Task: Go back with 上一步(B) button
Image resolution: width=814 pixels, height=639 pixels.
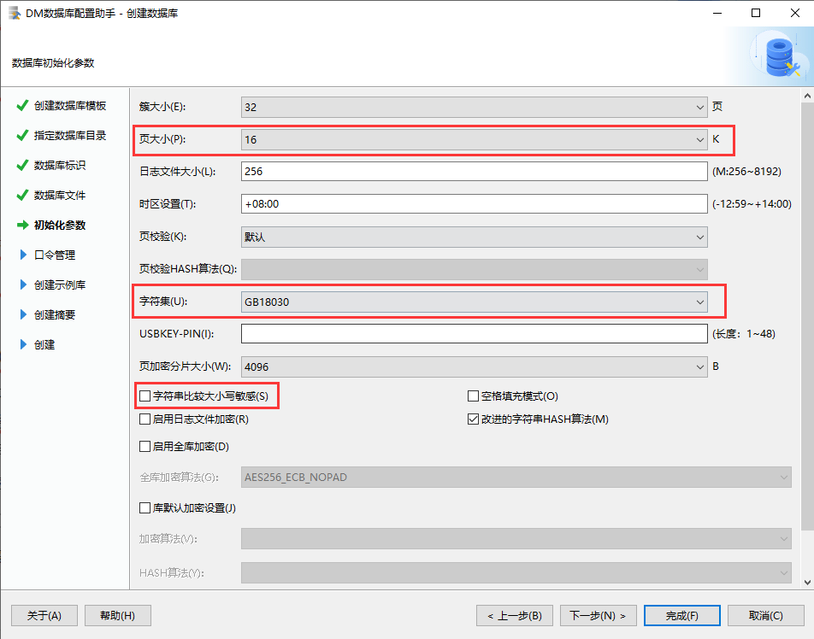Action: pyautogui.click(x=515, y=616)
